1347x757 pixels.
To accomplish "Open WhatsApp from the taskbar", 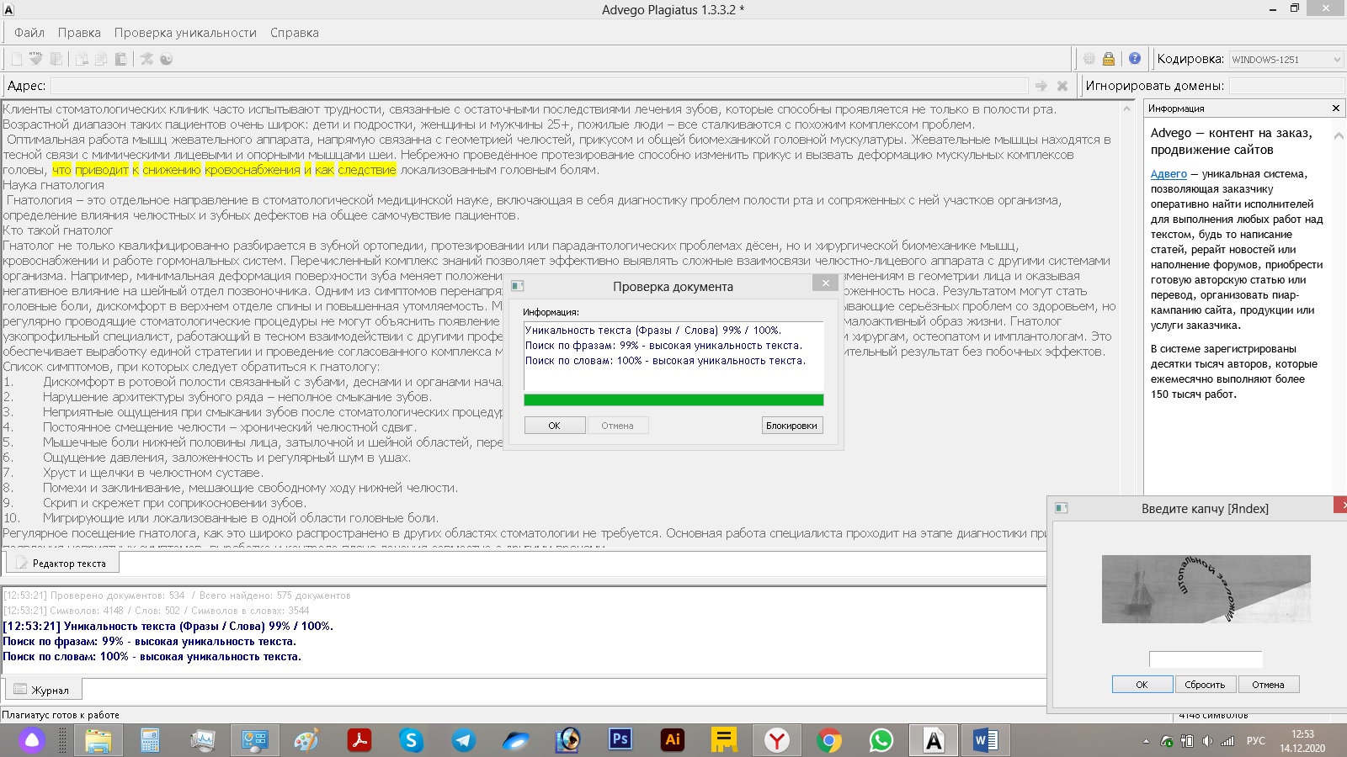I will pos(881,740).
